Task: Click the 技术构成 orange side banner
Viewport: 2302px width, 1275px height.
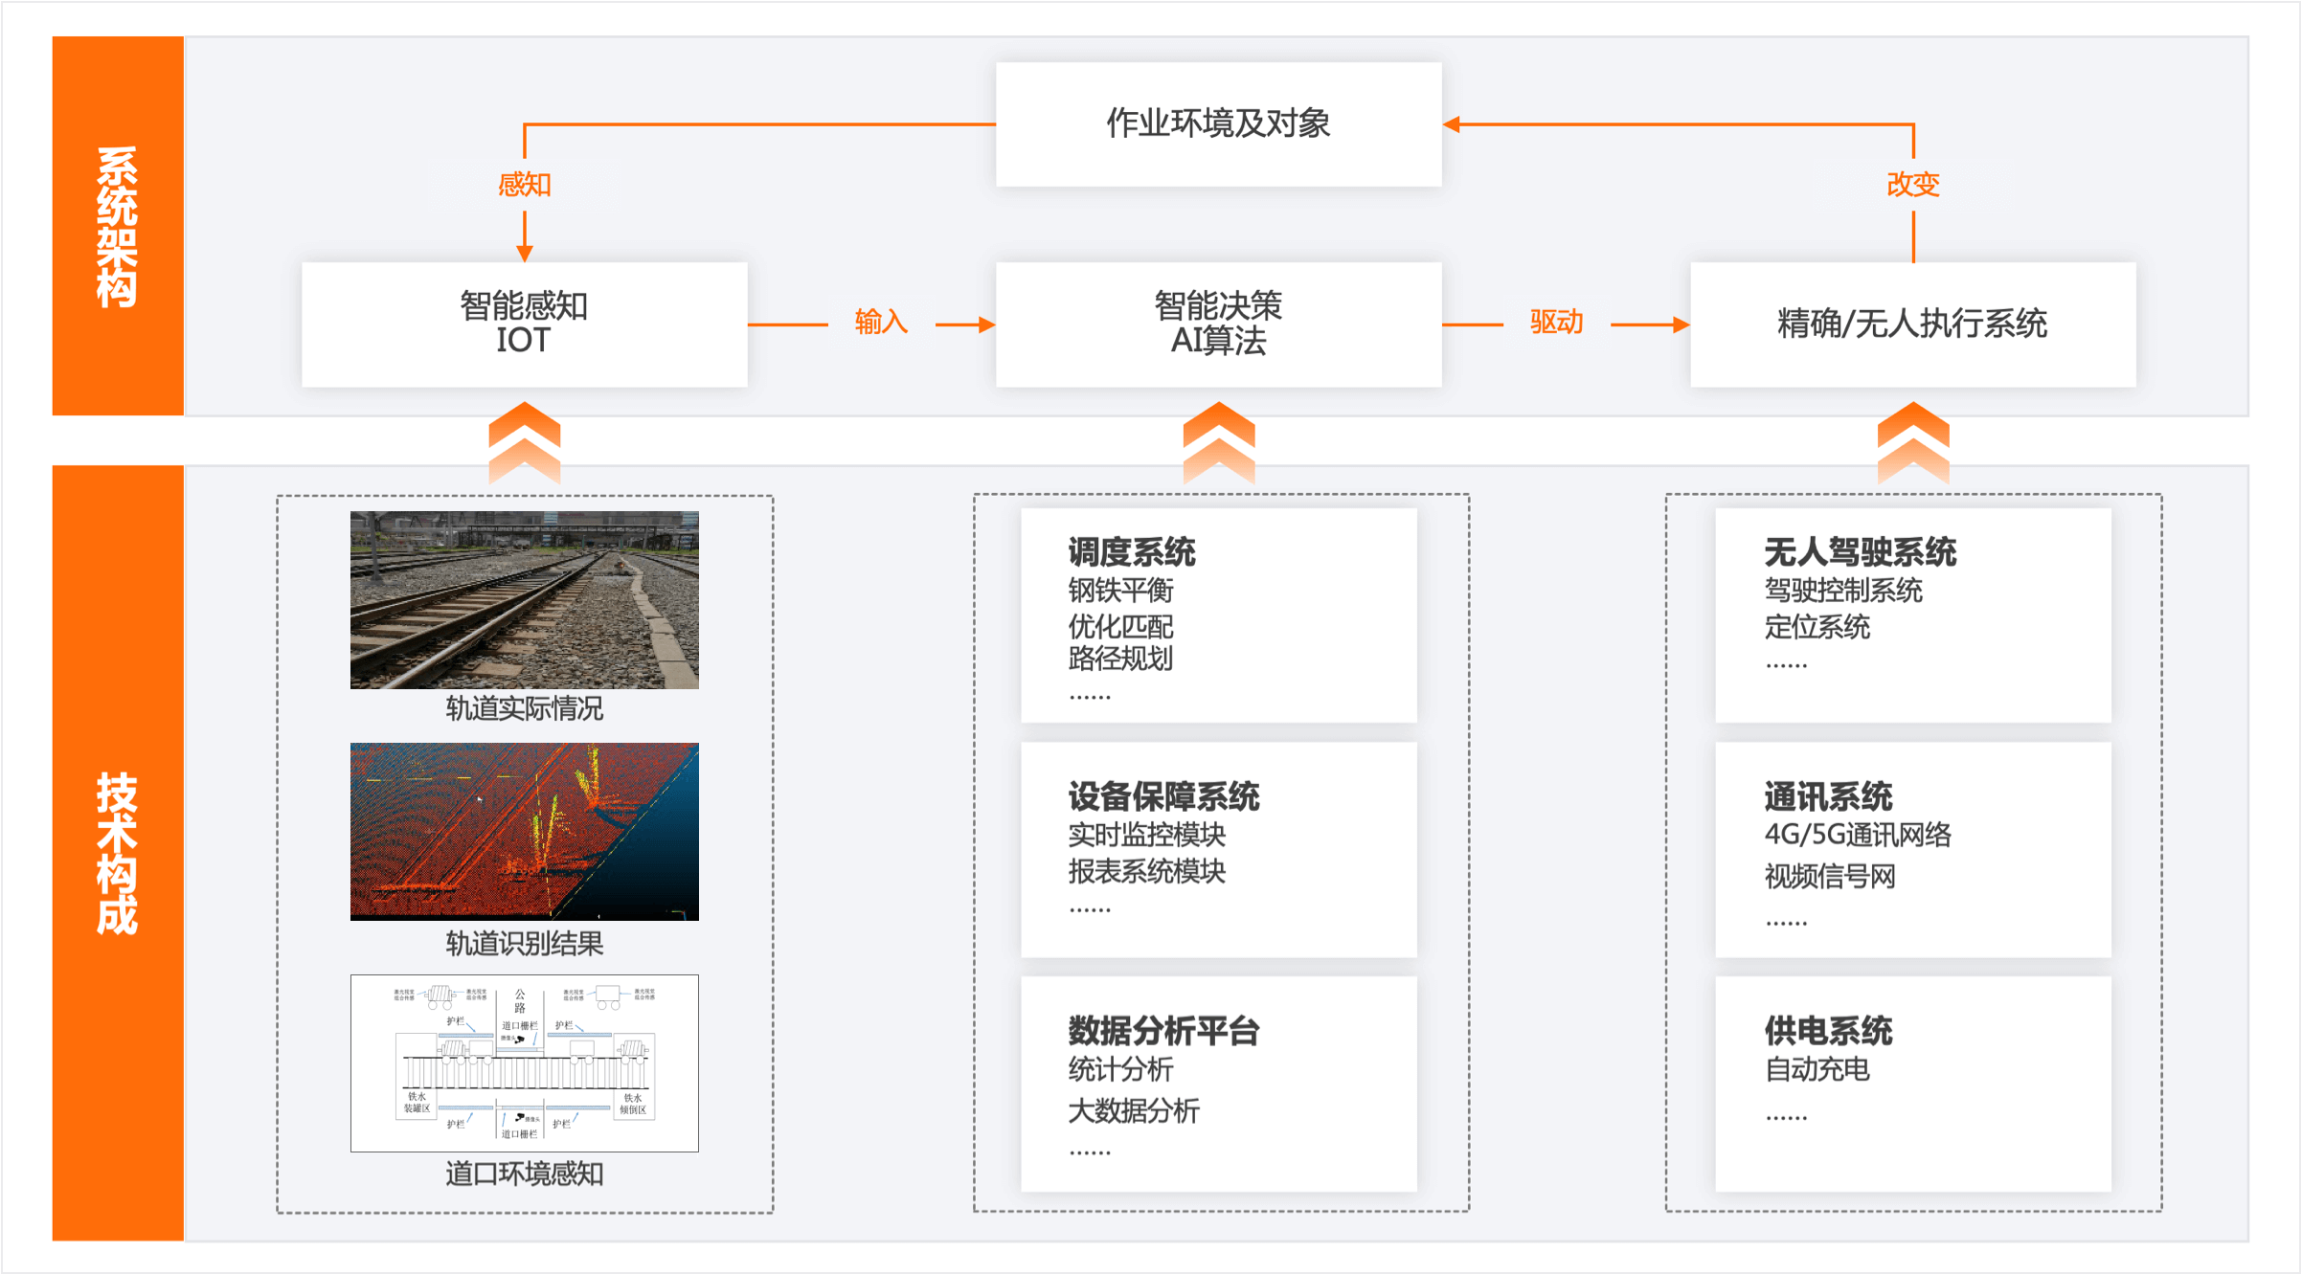Action: pos(118,853)
